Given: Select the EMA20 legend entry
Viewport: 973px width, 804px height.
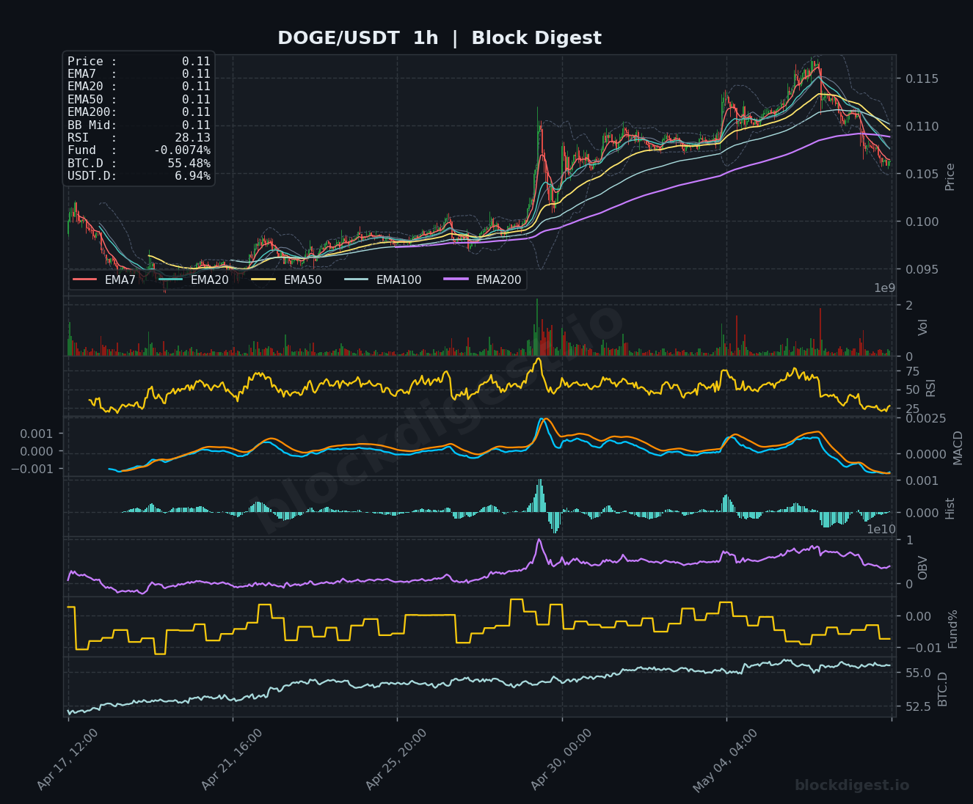Looking at the screenshot, I should click(x=193, y=279).
